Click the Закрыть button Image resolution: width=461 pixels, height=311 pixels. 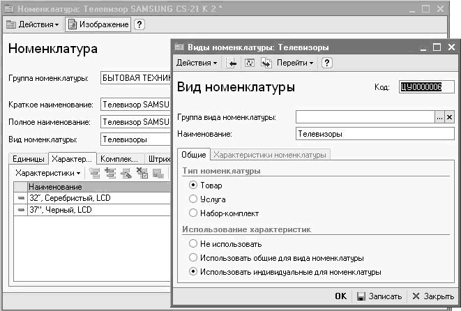point(433,296)
